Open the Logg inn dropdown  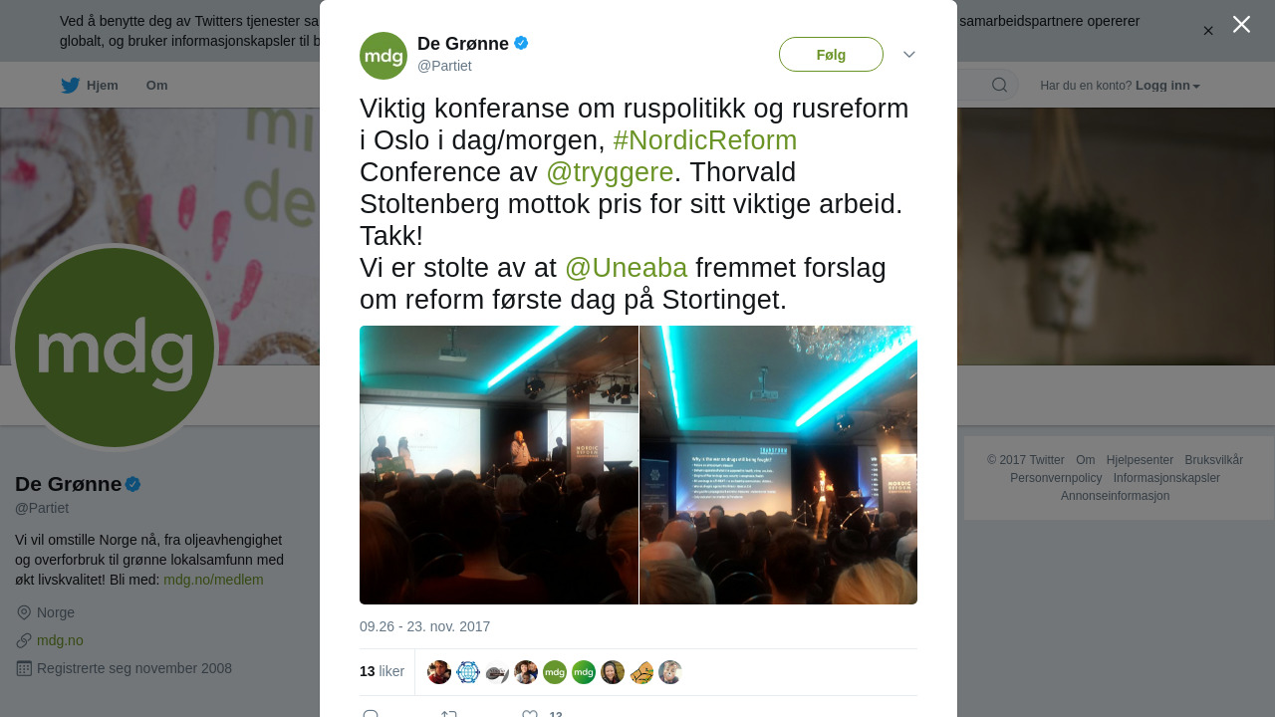pos(1167,86)
